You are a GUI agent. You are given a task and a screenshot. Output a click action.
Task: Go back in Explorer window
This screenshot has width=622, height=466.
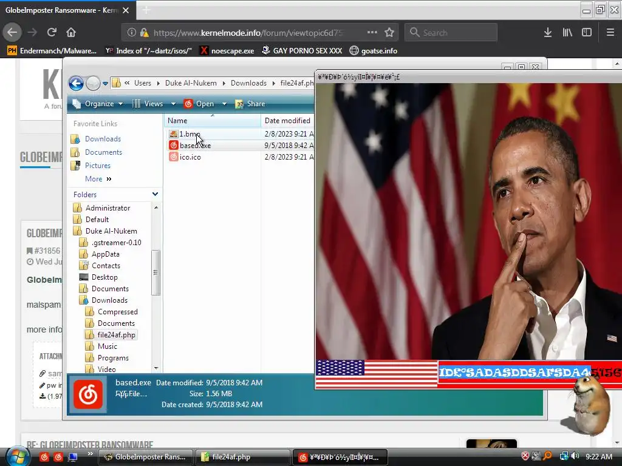pos(76,84)
